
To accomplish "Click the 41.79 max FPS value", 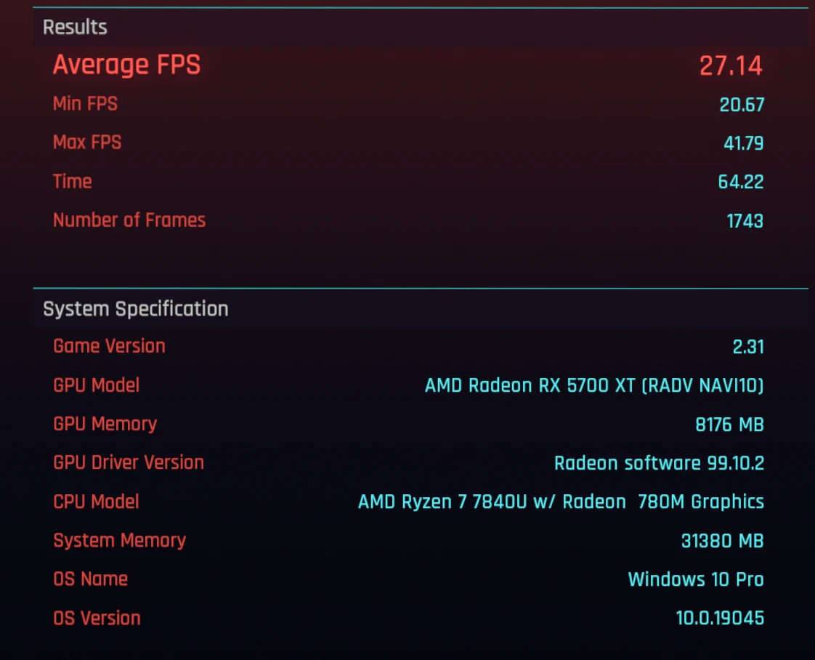I will pos(743,143).
